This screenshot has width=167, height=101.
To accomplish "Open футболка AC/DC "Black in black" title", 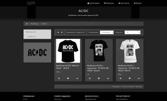I will point(68,67).
